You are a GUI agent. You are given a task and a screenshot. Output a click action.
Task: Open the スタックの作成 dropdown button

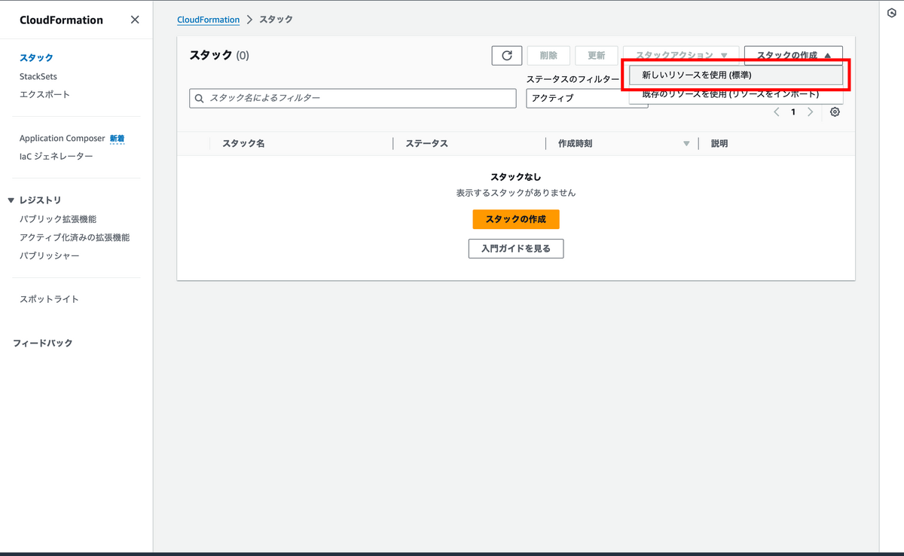[793, 56]
